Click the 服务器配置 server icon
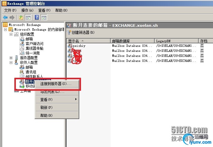This screenshot has width=213, height=147. tap(16, 58)
